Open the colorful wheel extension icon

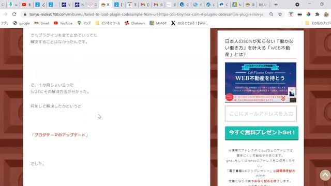(308, 14)
